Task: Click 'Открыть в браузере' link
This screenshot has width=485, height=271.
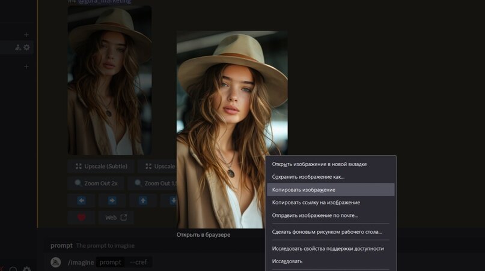Action: pyautogui.click(x=203, y=234)
